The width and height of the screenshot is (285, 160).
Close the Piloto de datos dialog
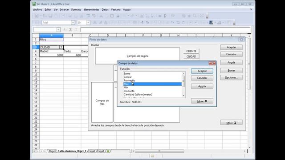pyautogui.click(x=241, y=40)
